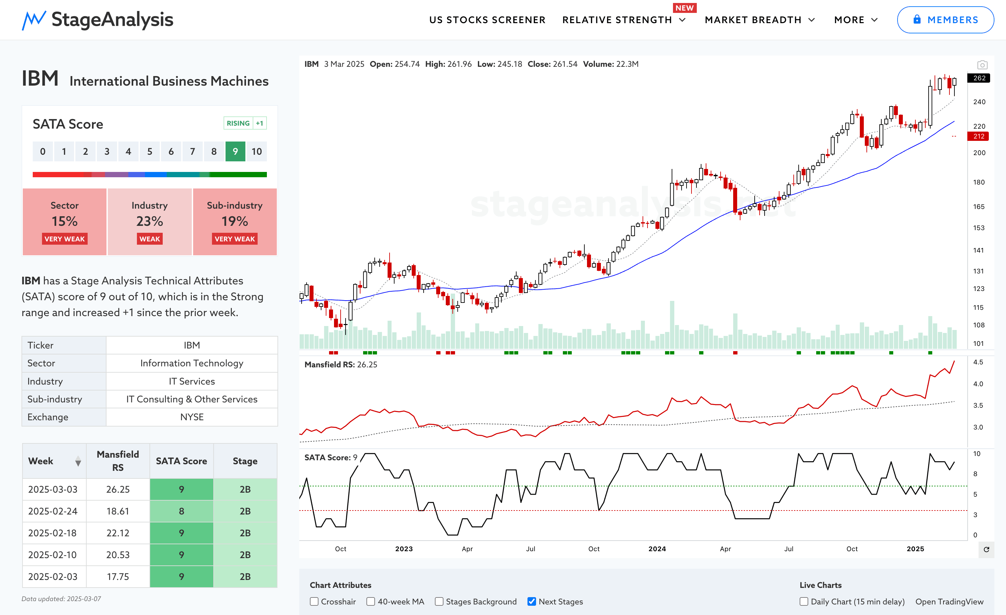The height and width of the screenshot is (615, 1006).
Task: Click Mansfield RS value 26.25 in table
Action: point(118,489)
